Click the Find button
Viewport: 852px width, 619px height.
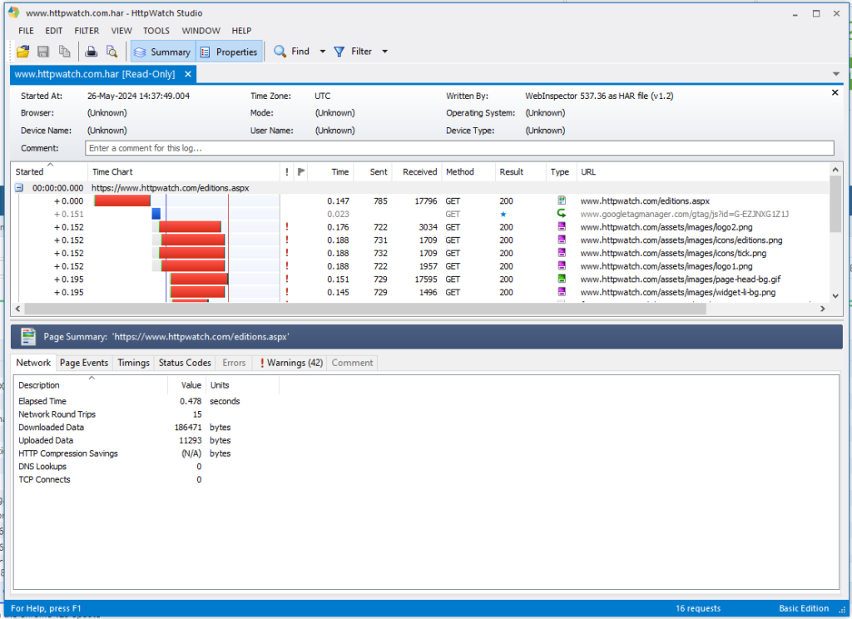pyautogui.click(x=292, y=51)
